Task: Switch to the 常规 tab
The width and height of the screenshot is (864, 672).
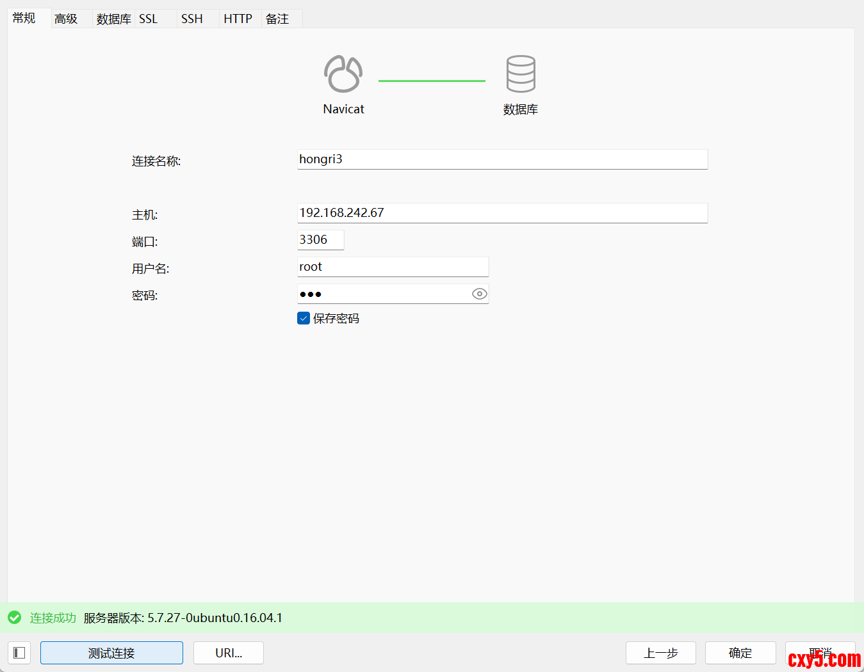Action: pyautogui.click(x=24, y=19)
